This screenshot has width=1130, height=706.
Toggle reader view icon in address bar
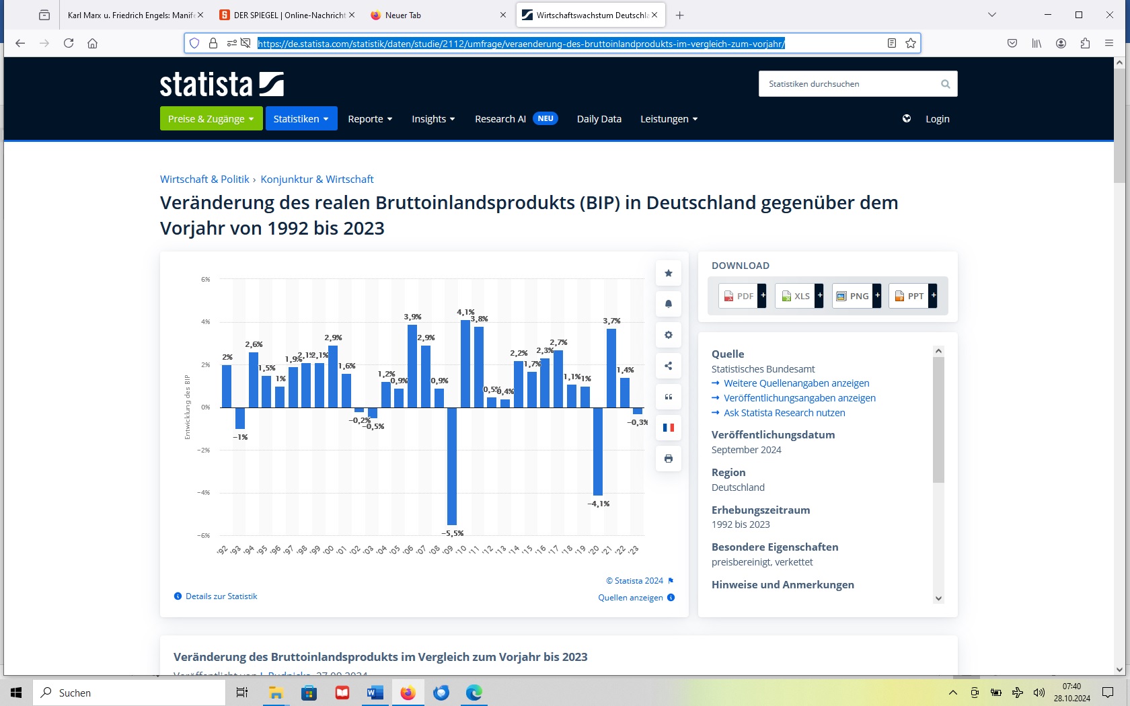892,43
